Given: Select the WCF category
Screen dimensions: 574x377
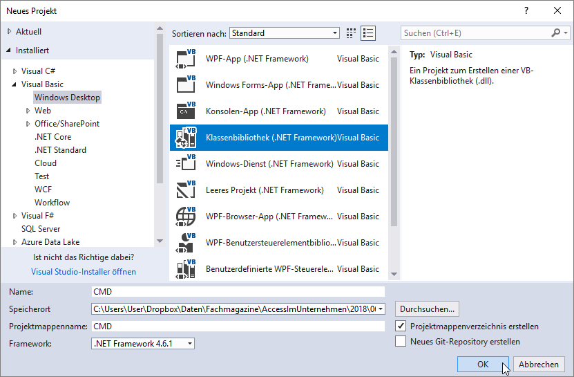Looking at the screenshot, I should [x=44, y=190].
